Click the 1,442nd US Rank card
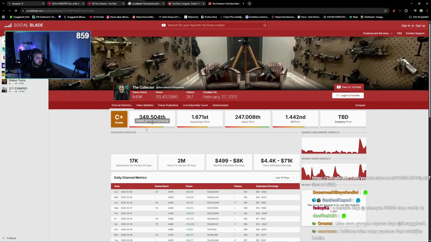431x242 pixels. (x=295, y=119)
